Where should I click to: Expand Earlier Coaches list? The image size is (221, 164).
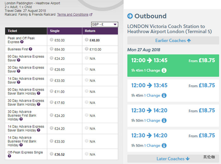[x=173, y=40]
